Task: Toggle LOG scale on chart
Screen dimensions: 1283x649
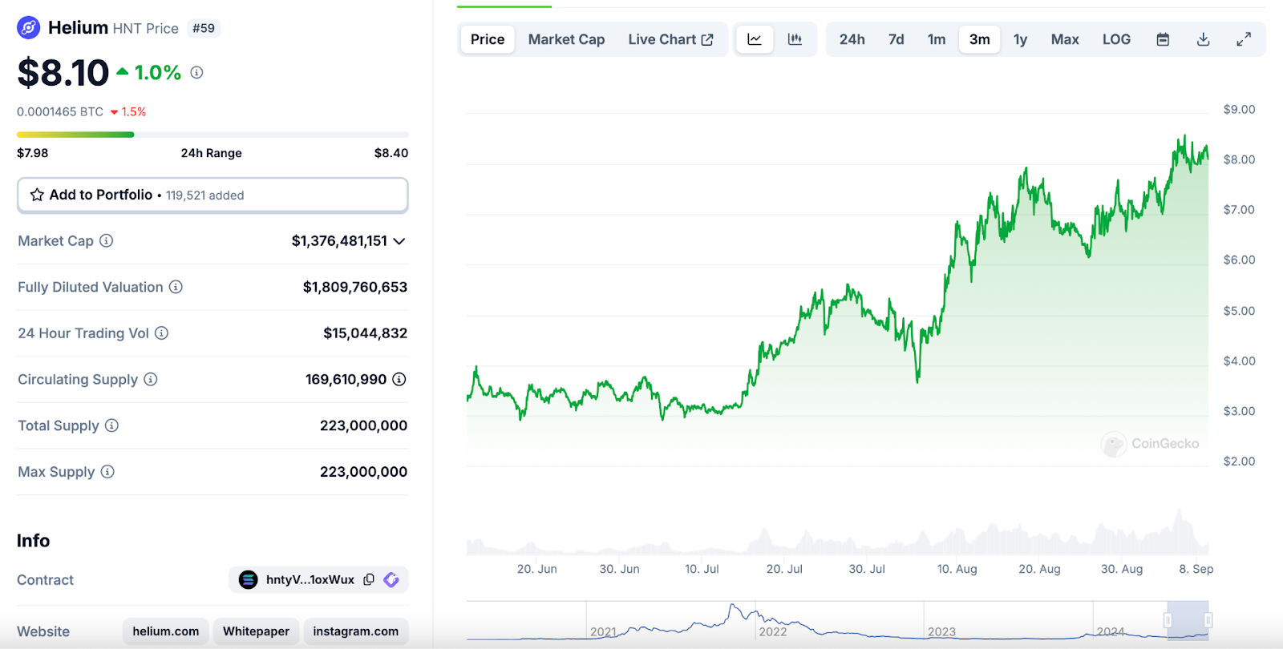Action: tap(1116, 39)
